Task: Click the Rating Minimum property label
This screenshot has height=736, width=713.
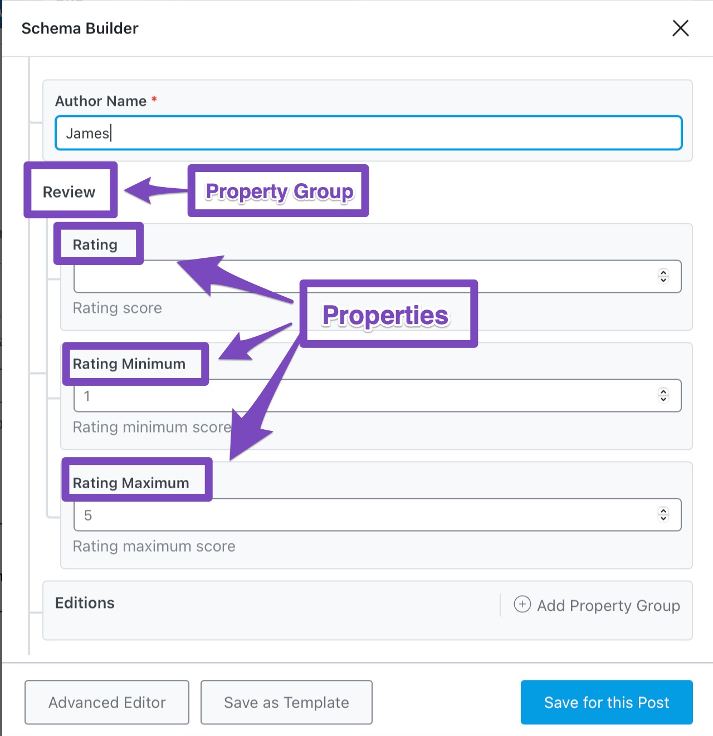Action: pyautogui.click(x=129, y=364)
